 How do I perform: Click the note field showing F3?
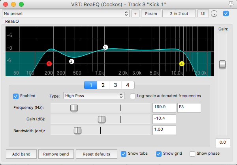[x=189, y=108]
